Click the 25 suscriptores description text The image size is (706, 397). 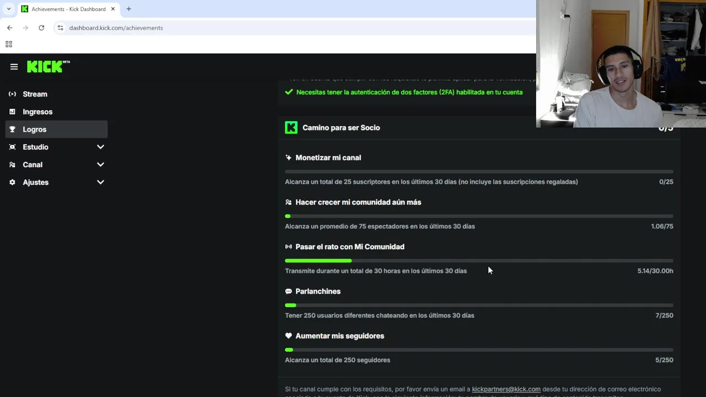pos(431,182)
